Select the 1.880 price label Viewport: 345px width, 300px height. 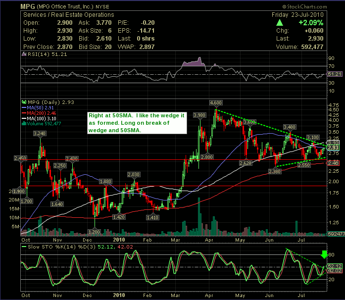pos(105,182)
